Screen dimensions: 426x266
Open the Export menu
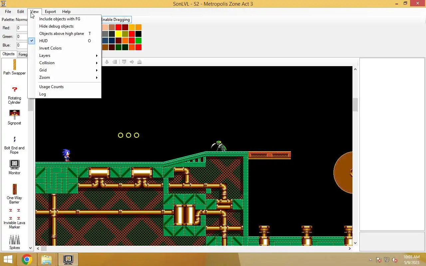pyautogui.click(x=50, y=12)
